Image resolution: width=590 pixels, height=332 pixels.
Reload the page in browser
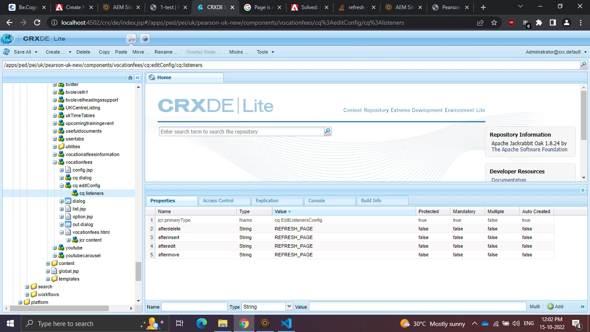tap(37, 22)
